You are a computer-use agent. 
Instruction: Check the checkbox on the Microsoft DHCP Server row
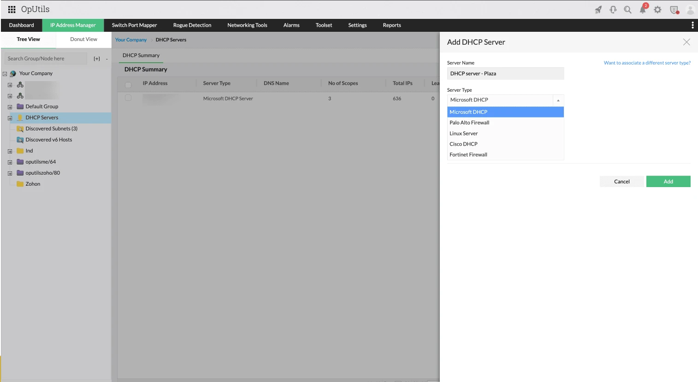pyautogui.click(x=128, y=98)
